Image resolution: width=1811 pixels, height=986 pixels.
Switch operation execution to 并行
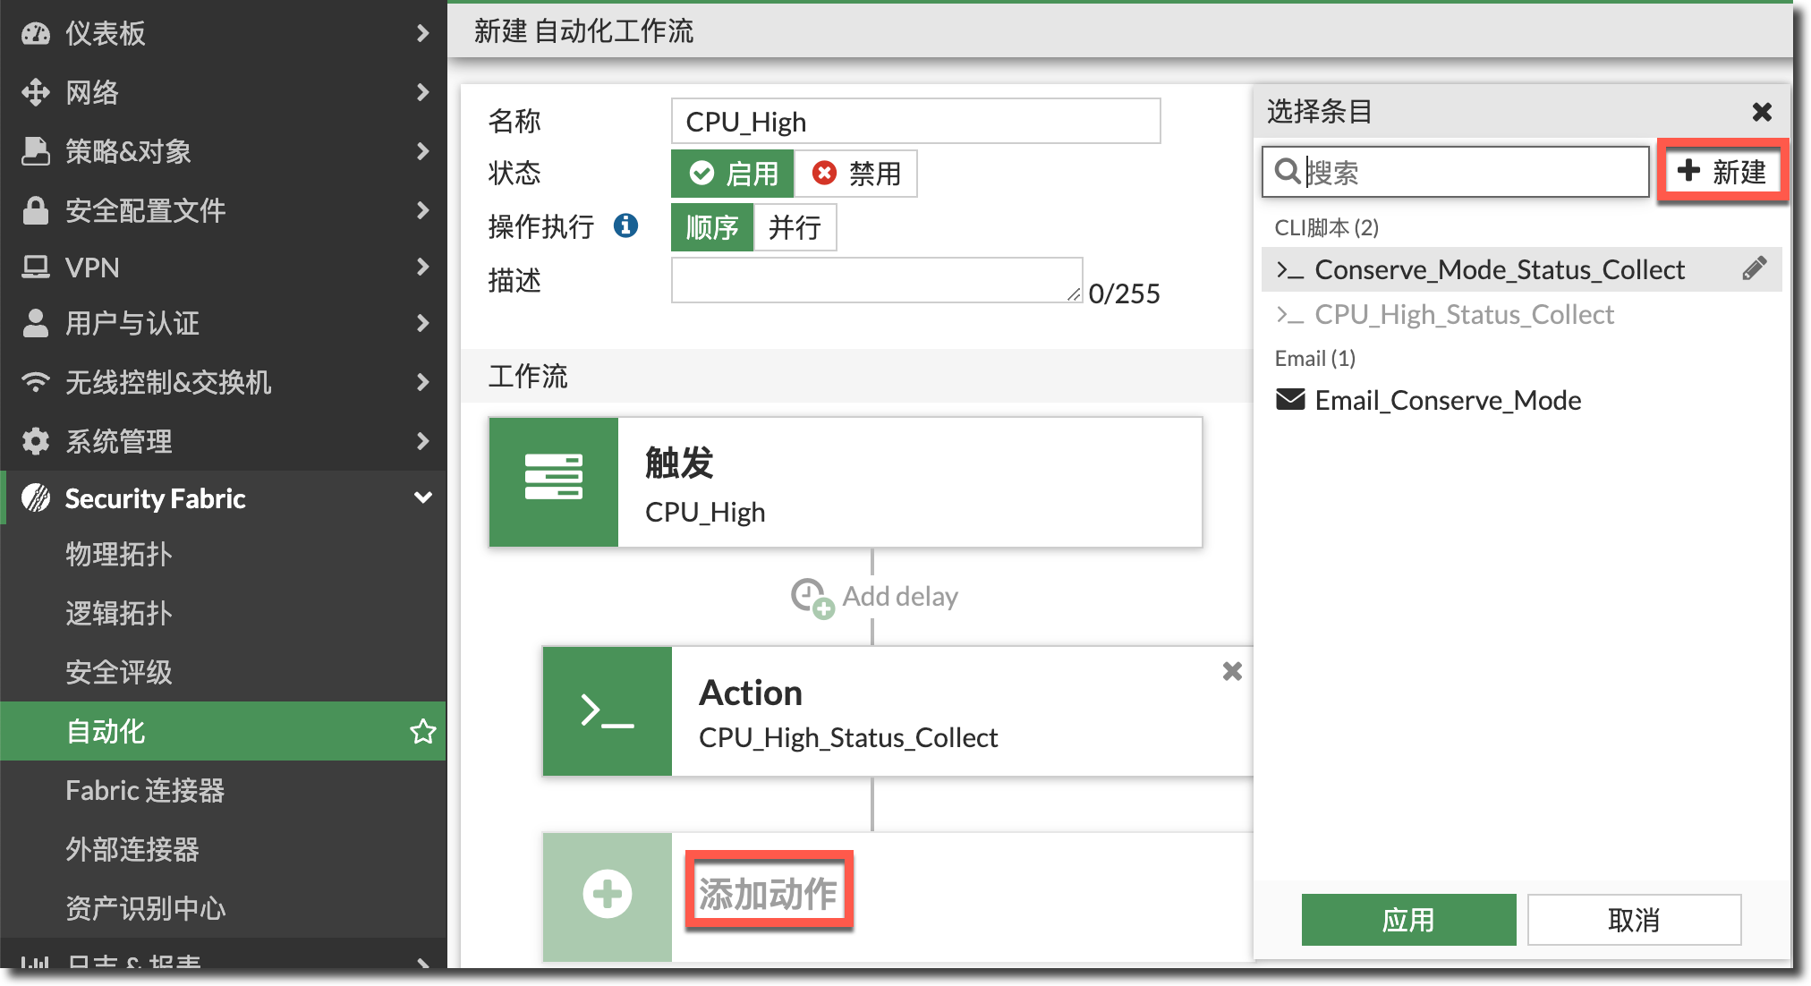click(795, 227)
